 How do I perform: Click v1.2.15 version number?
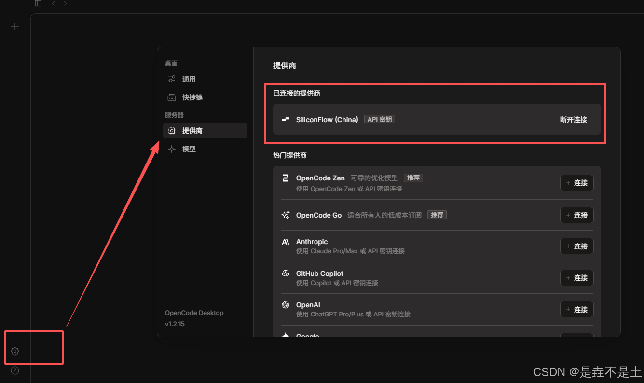175,324
